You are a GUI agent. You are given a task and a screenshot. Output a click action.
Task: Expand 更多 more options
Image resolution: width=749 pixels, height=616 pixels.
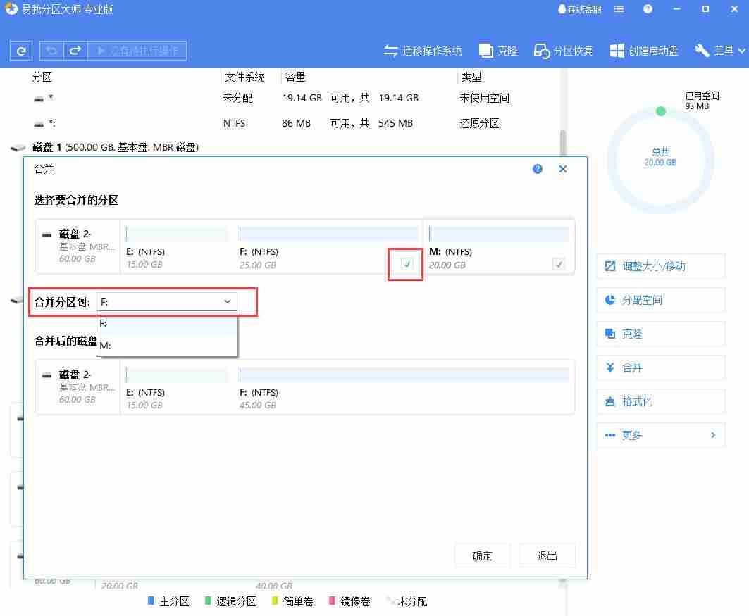coord(661,435)
